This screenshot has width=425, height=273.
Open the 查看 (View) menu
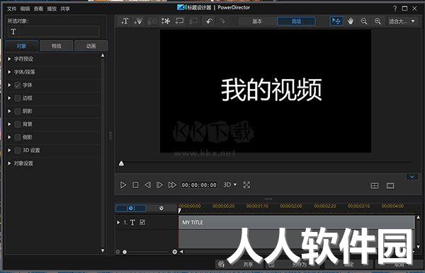(x=38, y=8)
